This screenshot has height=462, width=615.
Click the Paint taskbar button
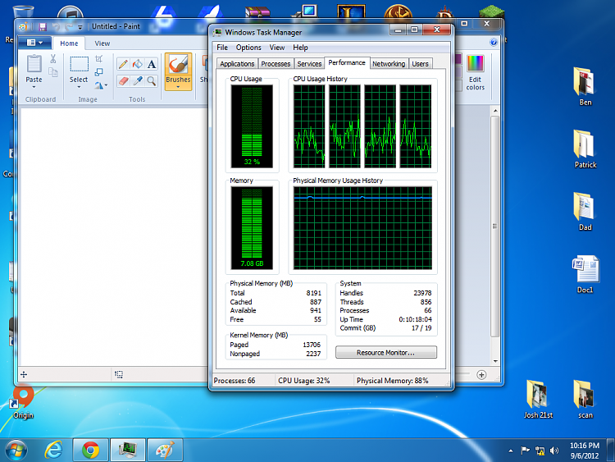point(165,450)
